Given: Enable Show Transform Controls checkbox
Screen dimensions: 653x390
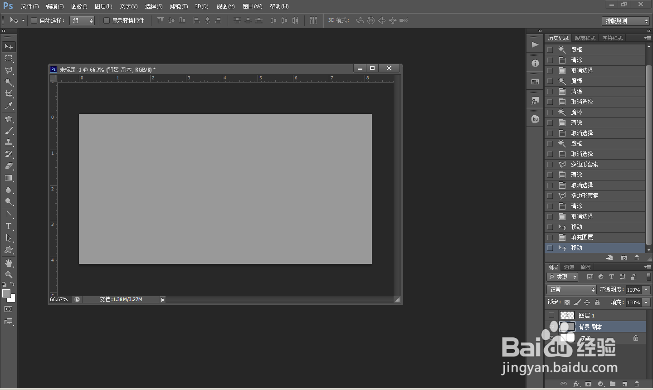Looking at the screenshot, I should [107, 20].
